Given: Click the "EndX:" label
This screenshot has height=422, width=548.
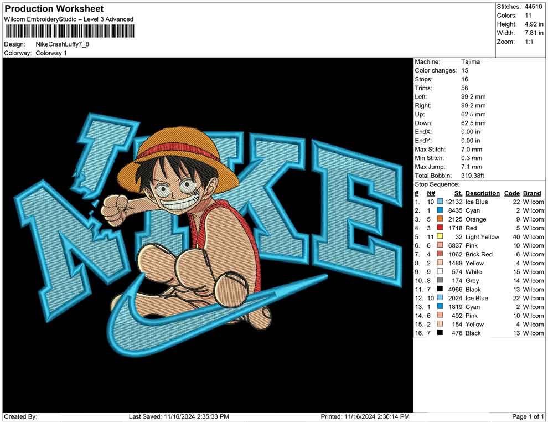Looking at the screenshot, I should pyautogui.click(x=423, y=132).
